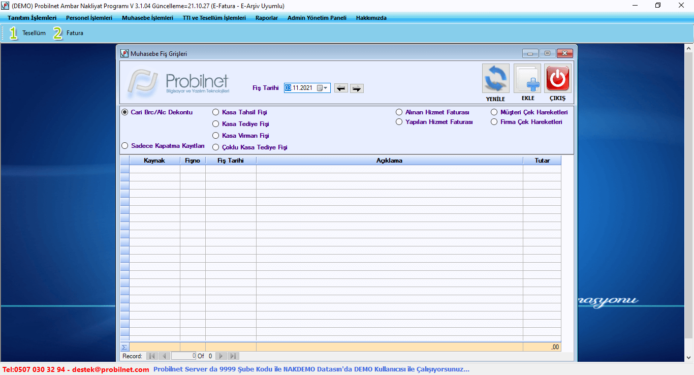Viewport: 694px width, 375px height.
Task: Click the main window vertical scrollbar
Action: coord(689,203)
